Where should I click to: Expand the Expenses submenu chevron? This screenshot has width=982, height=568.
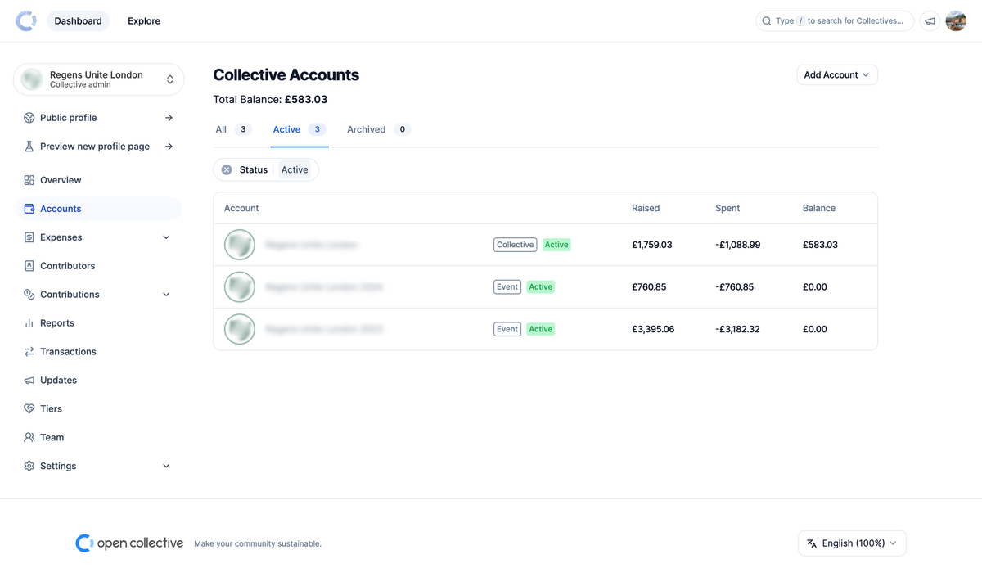coord(166,237)
